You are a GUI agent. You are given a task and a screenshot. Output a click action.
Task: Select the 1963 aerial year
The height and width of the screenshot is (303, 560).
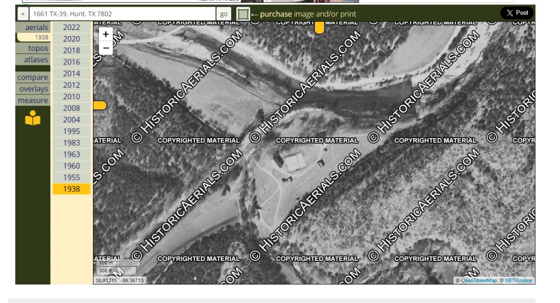pos(72,155)
